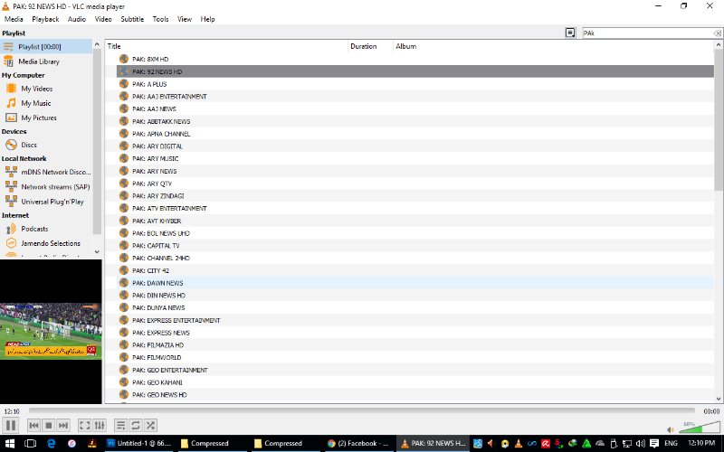The image size is (724, 452).
Task: Toggle fullscreen video mode
Action: pyautogui.click(x=84, y=425)
